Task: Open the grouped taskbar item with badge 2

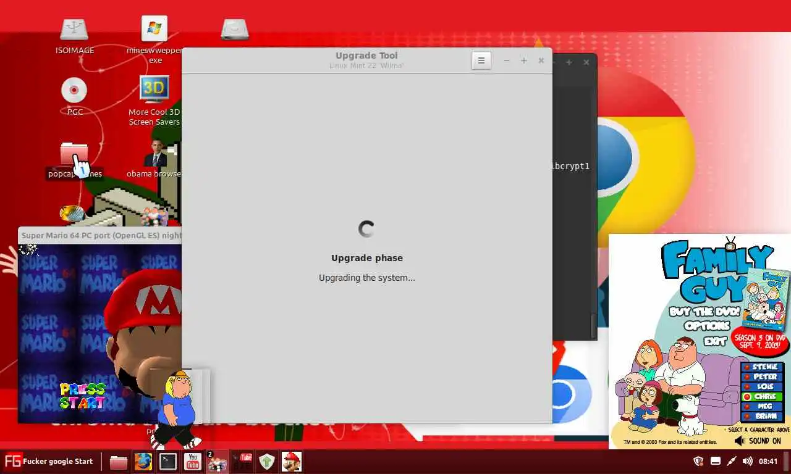Action: click(x=217, y=462)
